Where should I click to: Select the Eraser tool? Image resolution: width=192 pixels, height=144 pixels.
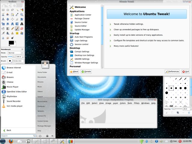pyautogui.click(x=22, y=28)
